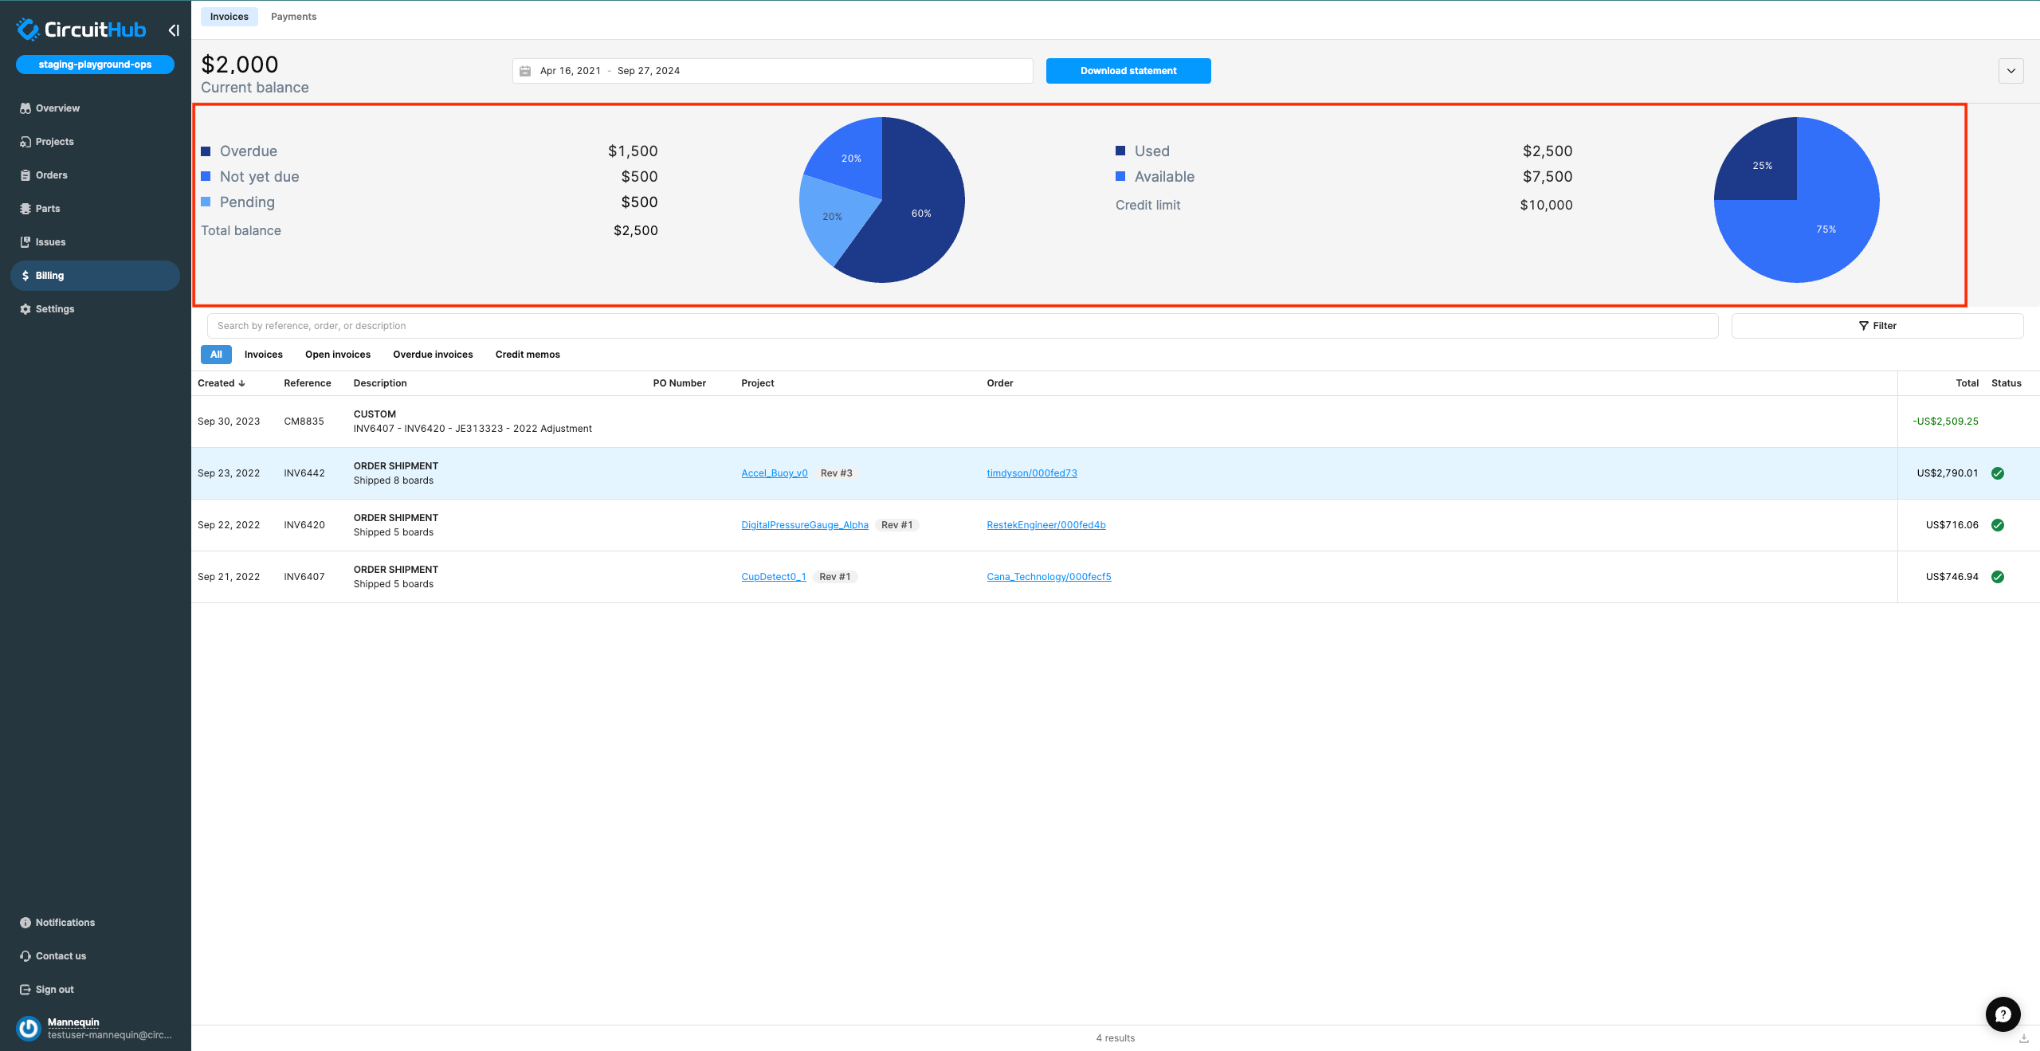
Task: Click the Overdue invoices filter
Action: click(x=433, y=352)
